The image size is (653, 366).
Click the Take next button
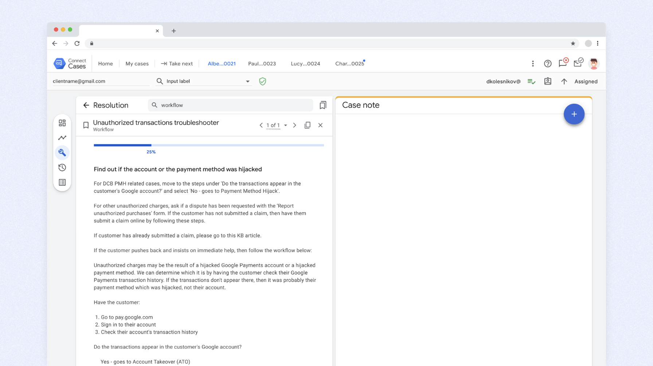click(x=177, y=64)
